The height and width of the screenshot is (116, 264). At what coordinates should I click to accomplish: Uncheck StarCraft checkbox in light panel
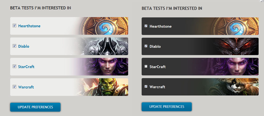[x=14, y=66]
